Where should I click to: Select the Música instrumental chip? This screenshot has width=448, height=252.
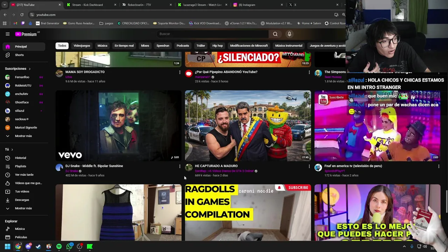[x=289, y=46]
